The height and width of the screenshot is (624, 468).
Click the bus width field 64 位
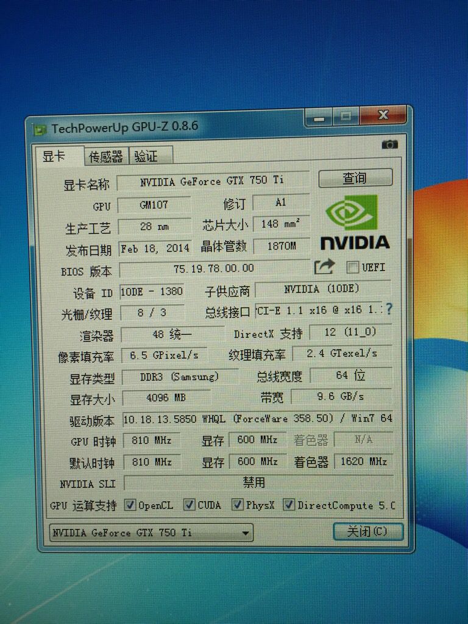(351, 375)
